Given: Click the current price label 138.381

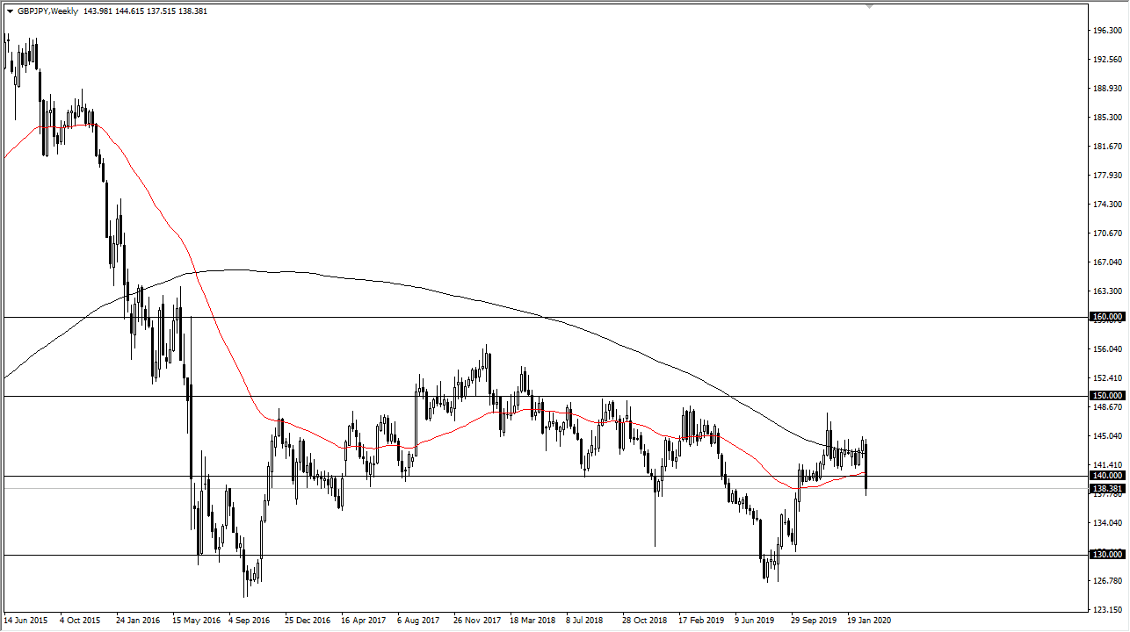Looking at the screenshot, I should click(x=1107, y=488).
